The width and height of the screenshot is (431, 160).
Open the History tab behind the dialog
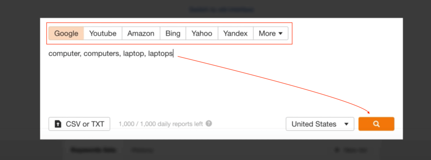pos(142,150)
